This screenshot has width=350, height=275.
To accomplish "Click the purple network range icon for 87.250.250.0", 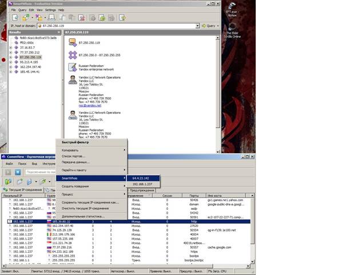I will (x=73, y=55).
